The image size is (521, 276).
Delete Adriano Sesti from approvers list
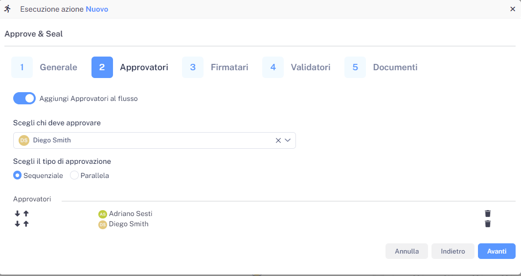click(x=487, y=214)
